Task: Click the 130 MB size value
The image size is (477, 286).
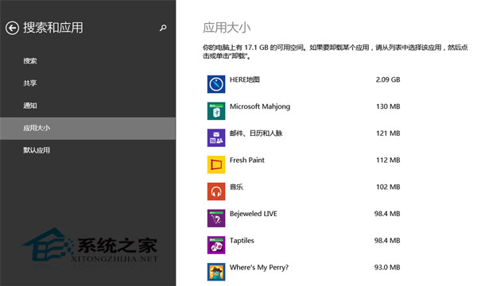Action: coord(388,106)
